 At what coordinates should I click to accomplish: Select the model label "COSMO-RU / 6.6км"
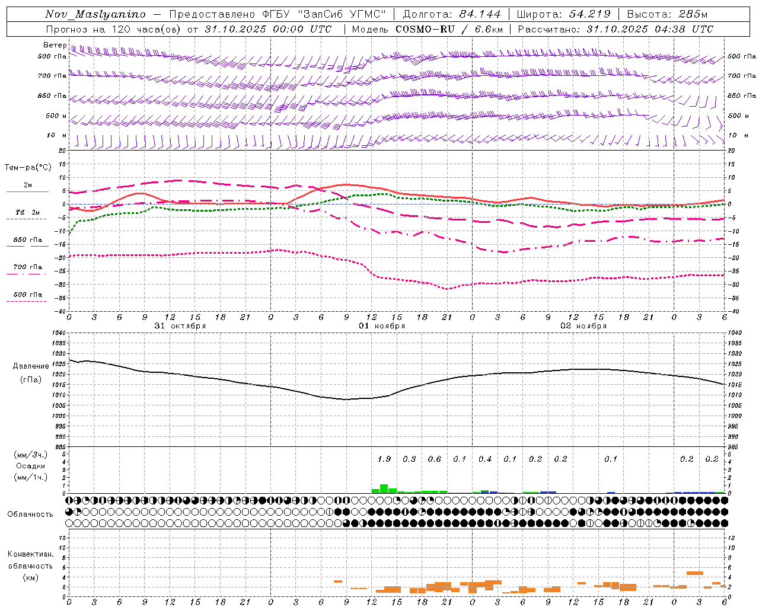point(449,29)
